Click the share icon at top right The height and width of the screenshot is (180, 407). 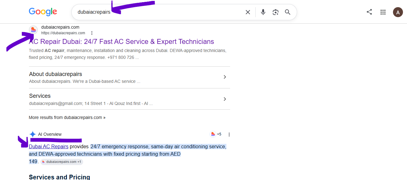369,12
